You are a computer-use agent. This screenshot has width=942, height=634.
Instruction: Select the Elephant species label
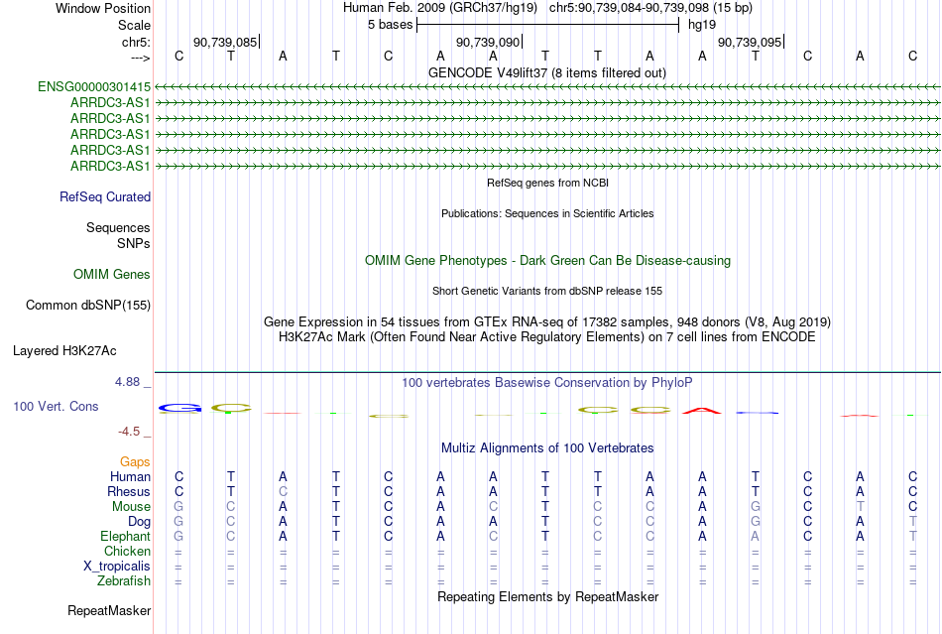[126, 536]
